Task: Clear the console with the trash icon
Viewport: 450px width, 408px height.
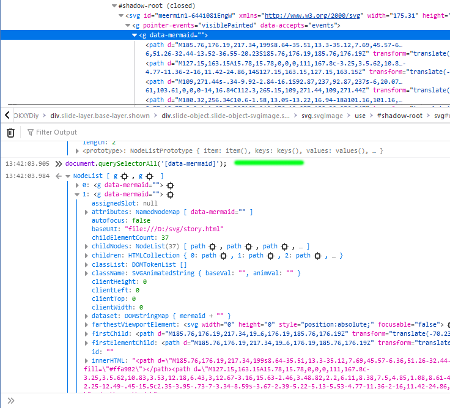Action: click(x=10, y=132)
